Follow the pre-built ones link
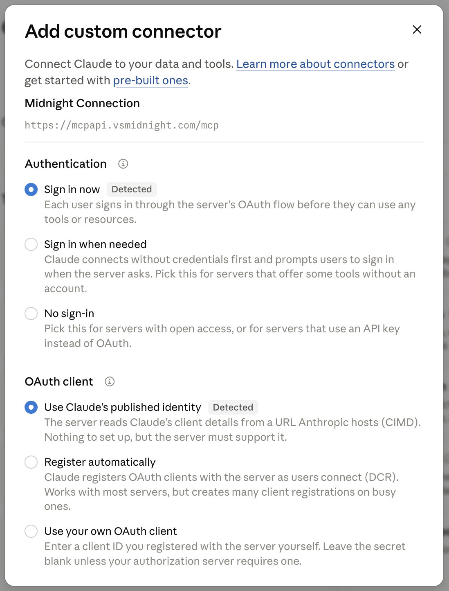The height and width of the screenshot is (591, 449). [150, 81]
